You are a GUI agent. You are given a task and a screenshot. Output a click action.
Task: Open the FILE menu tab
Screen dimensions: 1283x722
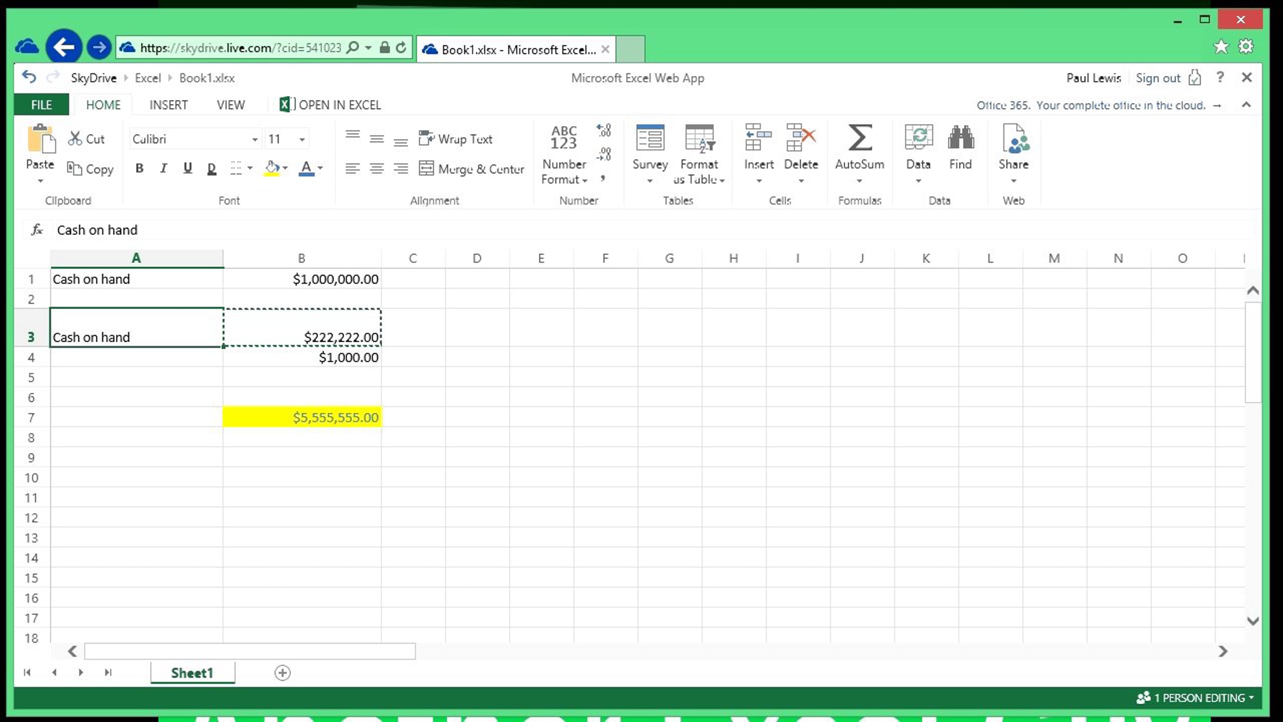tap(41, 105)
